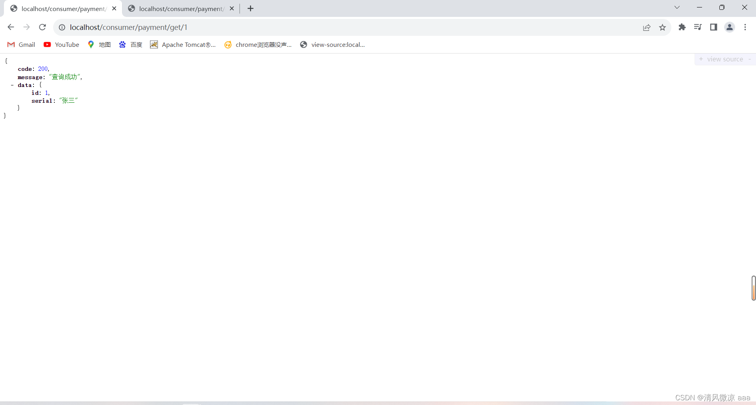
Task: Close the second localhost tab
Action: [232, 8]
